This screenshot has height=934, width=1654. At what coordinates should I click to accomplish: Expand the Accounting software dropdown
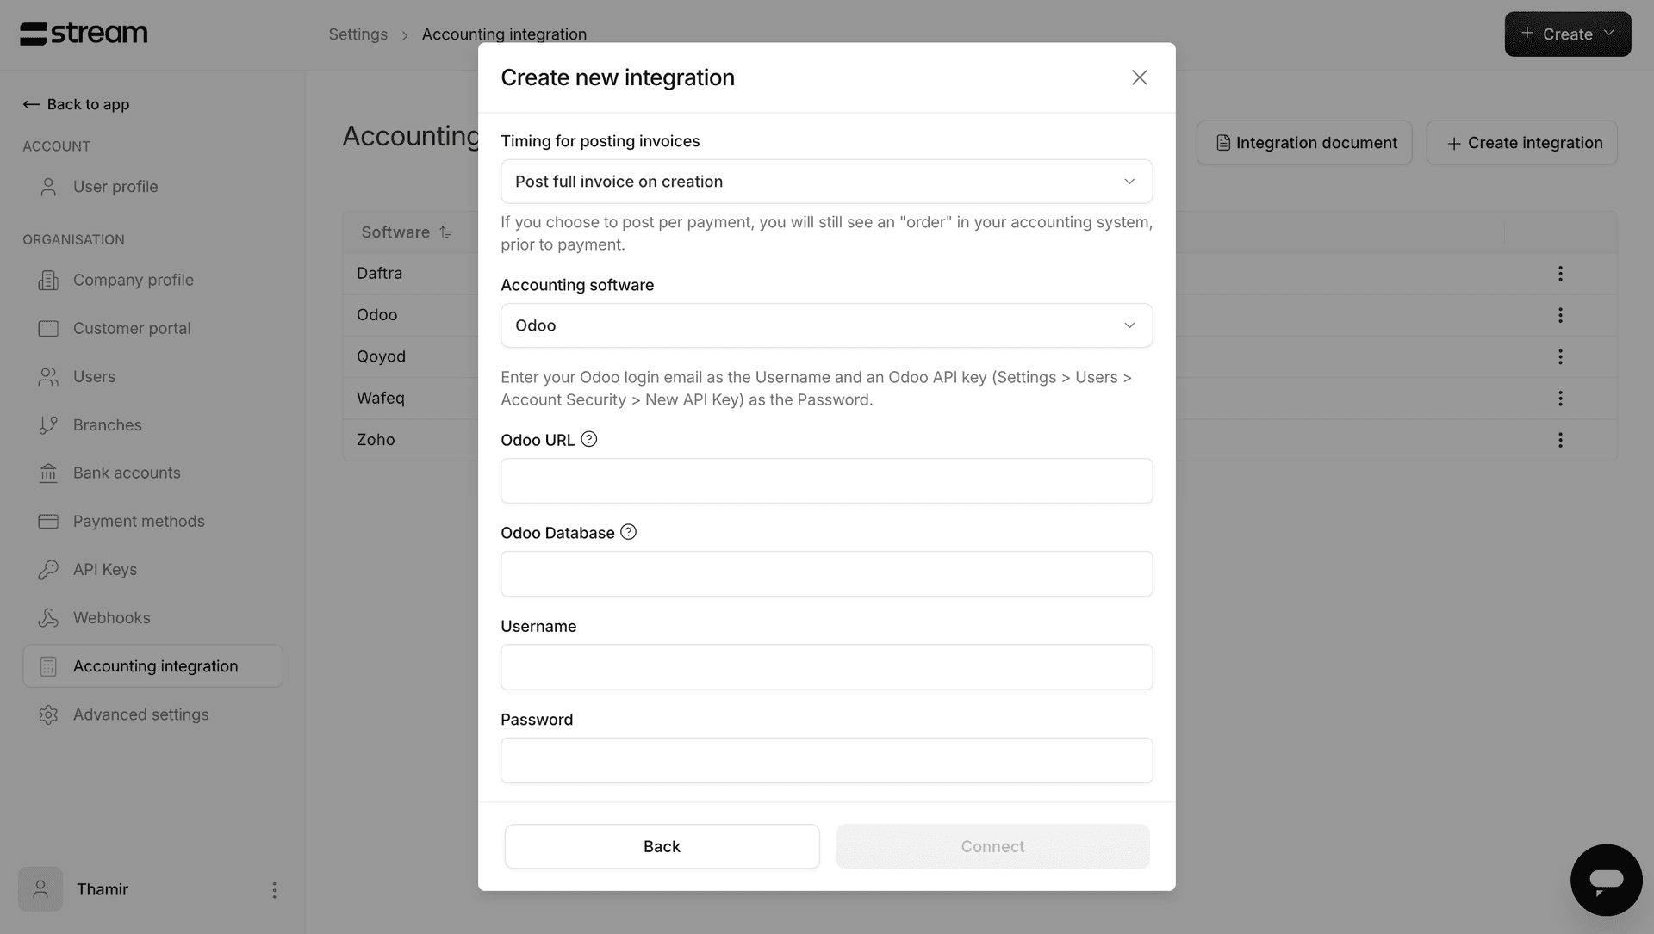point(826,325)
